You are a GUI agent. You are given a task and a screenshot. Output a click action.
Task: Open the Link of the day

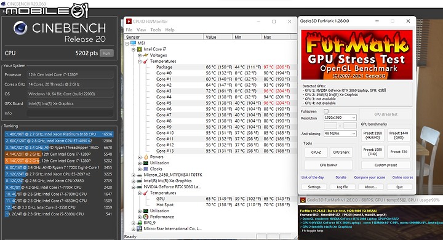point(313,177)
